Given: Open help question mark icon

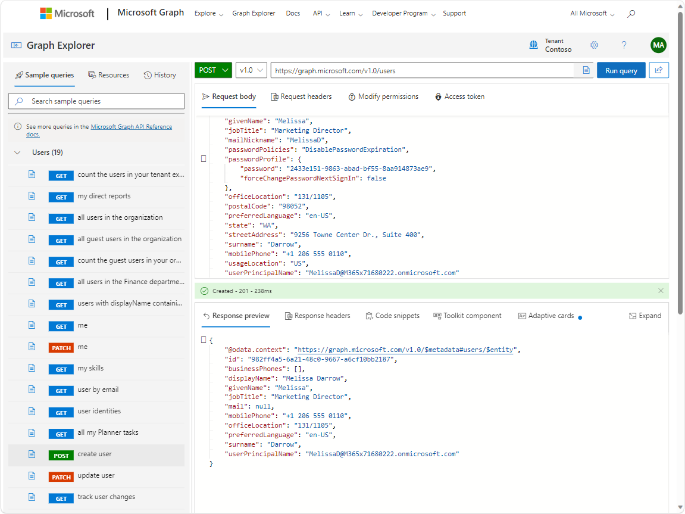Looking at the screenshot, I should pyautogui.click(x=624, y=45).
